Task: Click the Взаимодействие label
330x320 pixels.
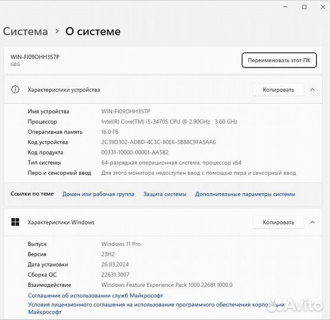Action: 49,285
